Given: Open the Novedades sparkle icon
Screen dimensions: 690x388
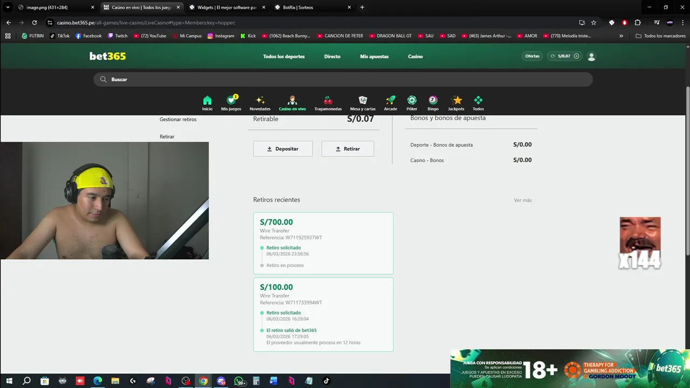Looking at the screenshot, I should pos(260,100).
